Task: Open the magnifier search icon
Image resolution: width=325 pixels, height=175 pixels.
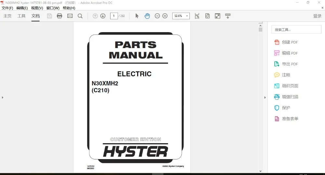Action: [x=80, y=16]
